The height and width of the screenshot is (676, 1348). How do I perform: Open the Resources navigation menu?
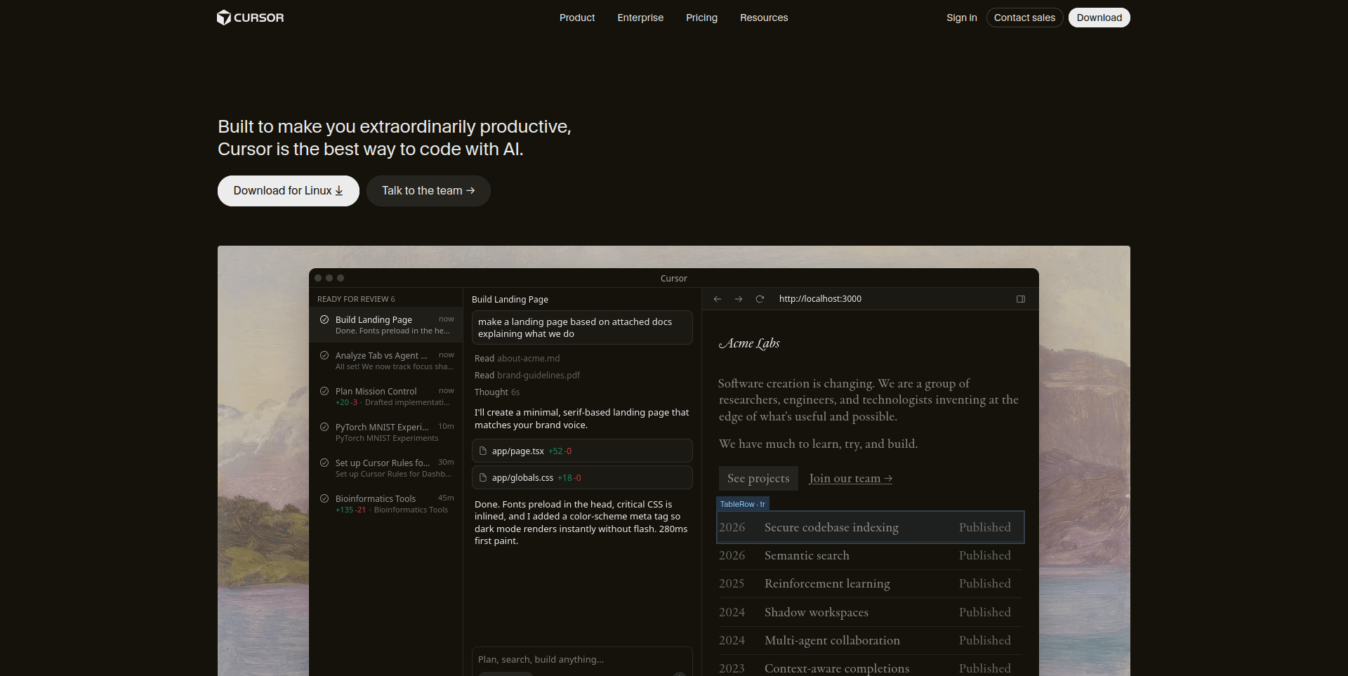coord(763,18)
